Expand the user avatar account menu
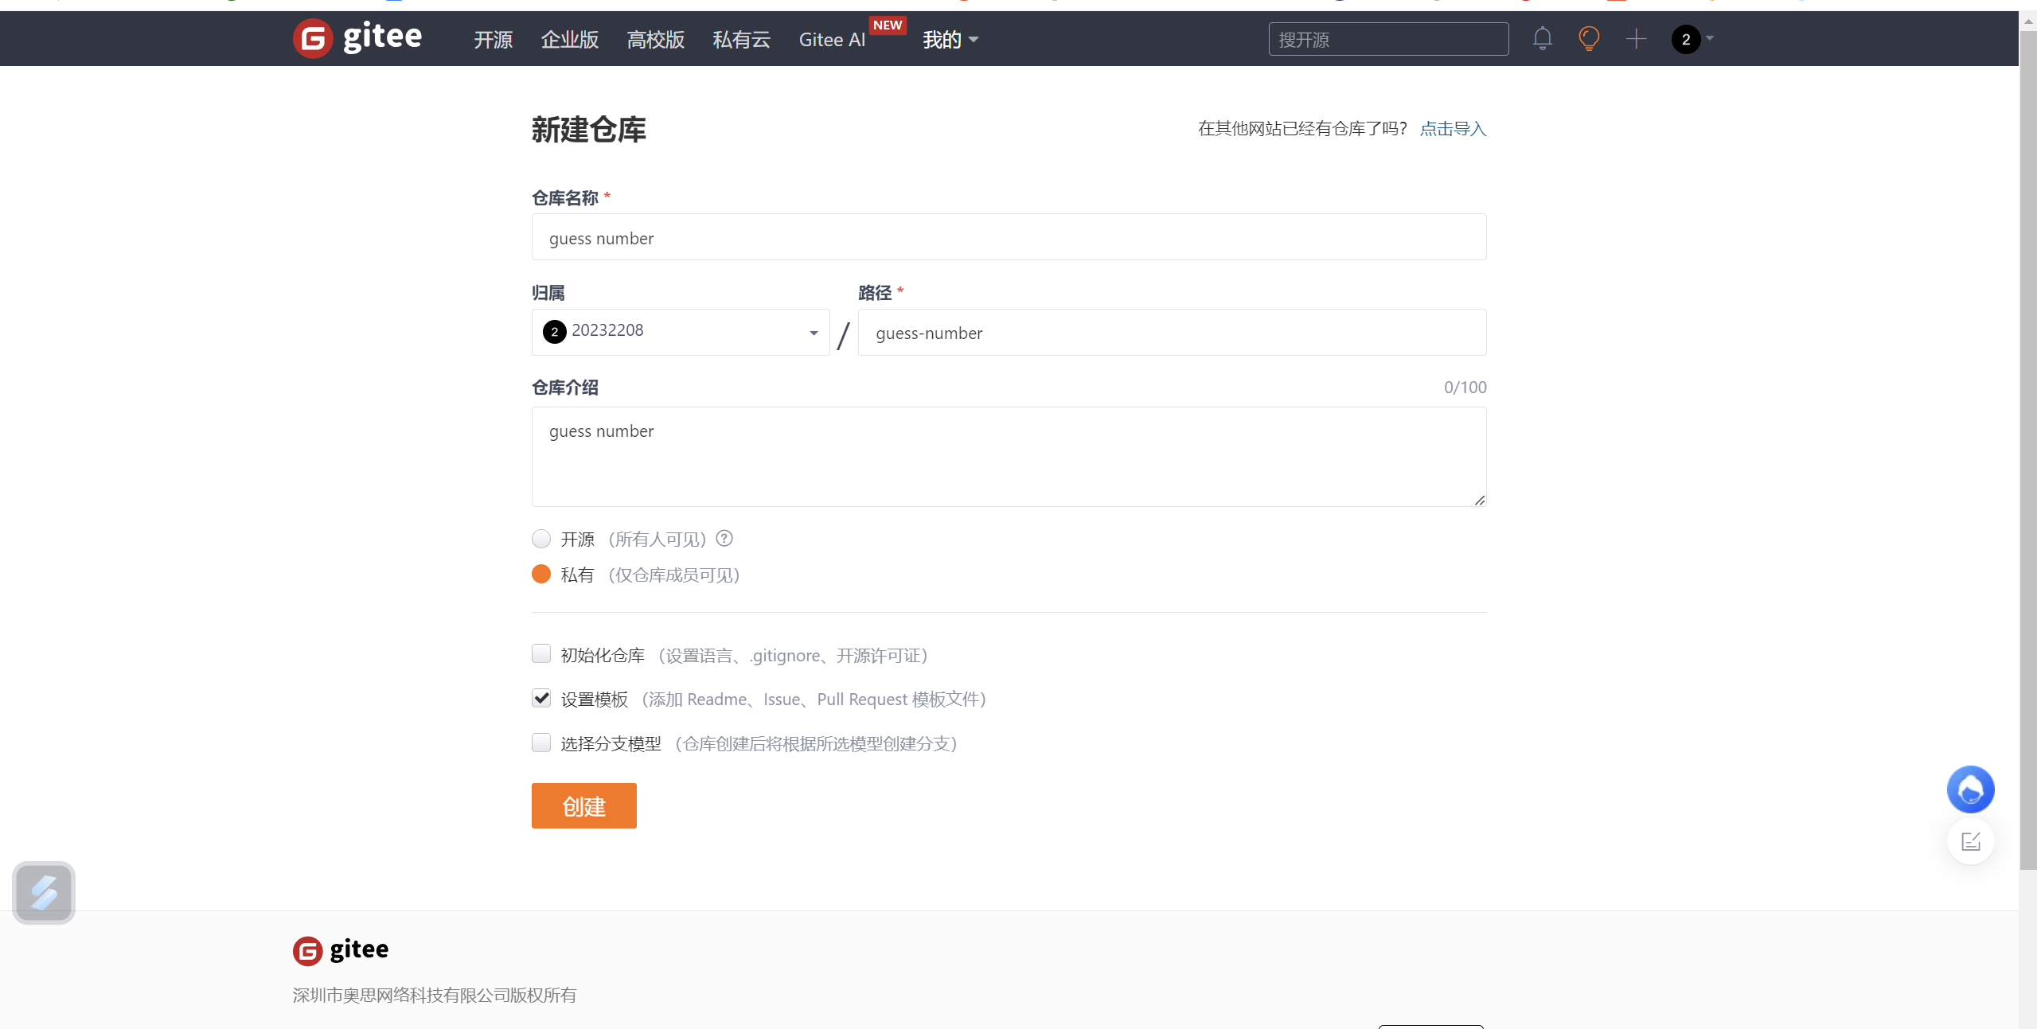2037x1029 pixels. pos(1692,38)
